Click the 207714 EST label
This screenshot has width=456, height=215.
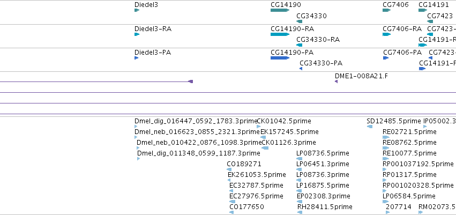[x=399, y=207]
